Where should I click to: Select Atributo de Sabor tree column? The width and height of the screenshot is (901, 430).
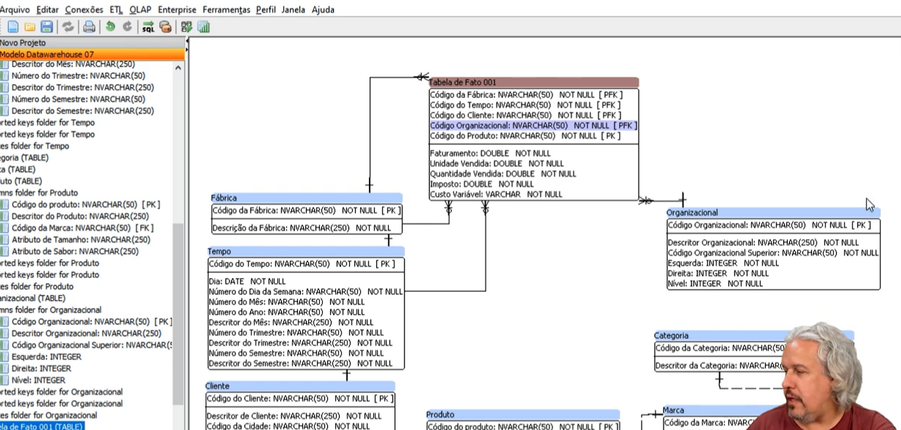[75, 251]
